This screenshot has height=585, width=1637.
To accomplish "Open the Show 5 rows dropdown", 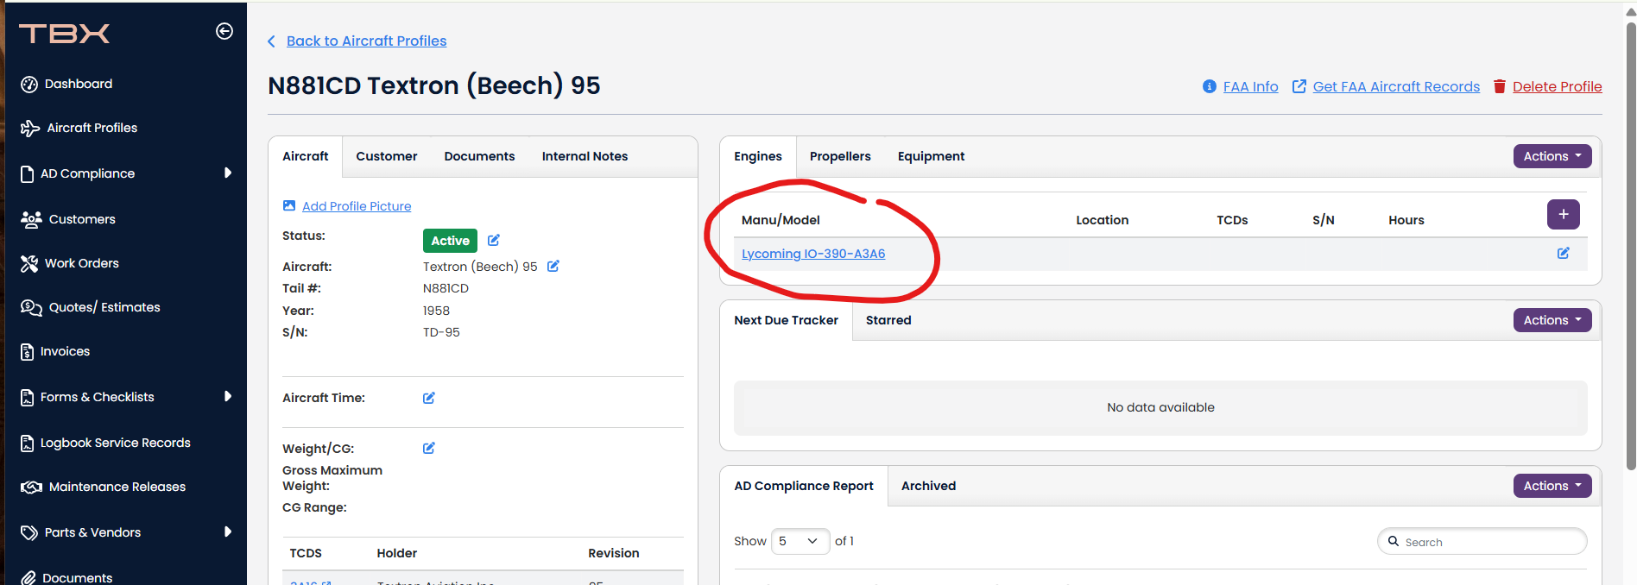I will click(x=800, y=541).
